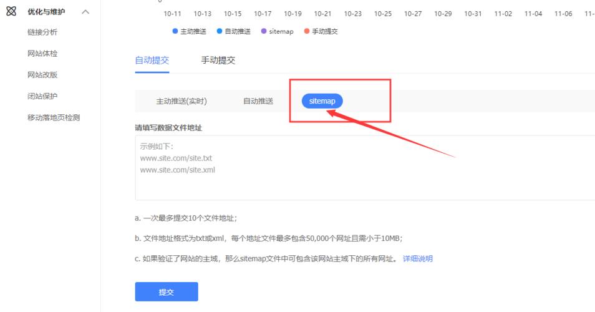The image size is (595, 312).
Task: Click the 11-06 date axis label
Action: (563, 14)
